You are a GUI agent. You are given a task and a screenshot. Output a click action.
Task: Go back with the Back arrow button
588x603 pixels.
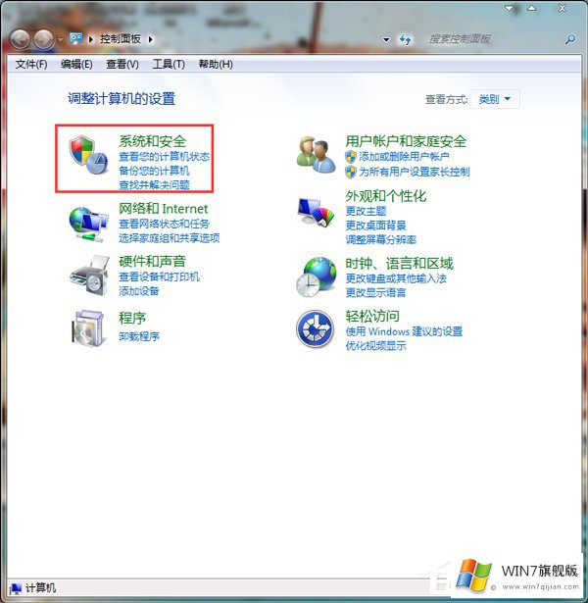click(x=20, y=39)
